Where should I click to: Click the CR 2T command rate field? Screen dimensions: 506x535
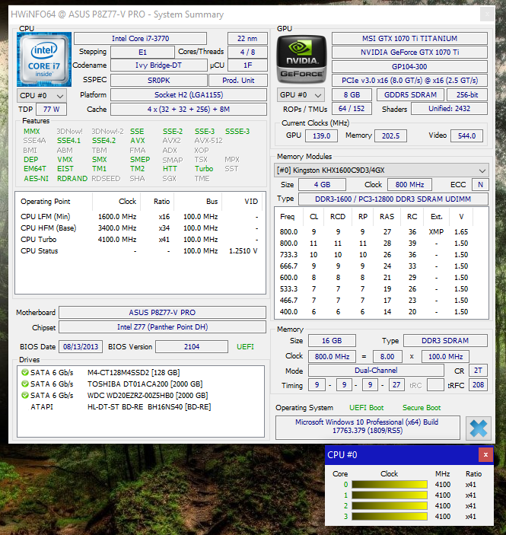[x=478, y=371]
